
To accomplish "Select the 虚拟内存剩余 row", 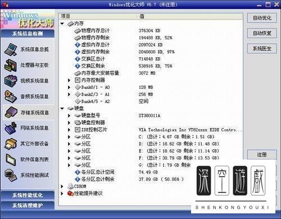I will point(151,52).
